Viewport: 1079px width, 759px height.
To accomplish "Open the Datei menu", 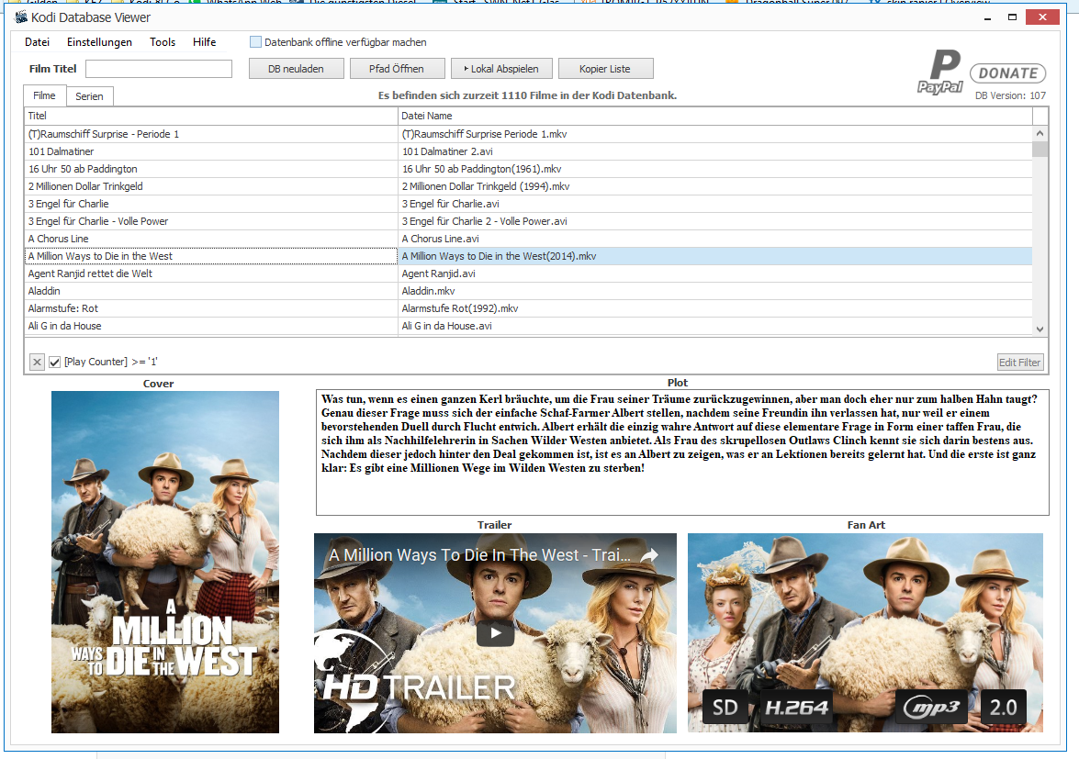I will 37,42.
